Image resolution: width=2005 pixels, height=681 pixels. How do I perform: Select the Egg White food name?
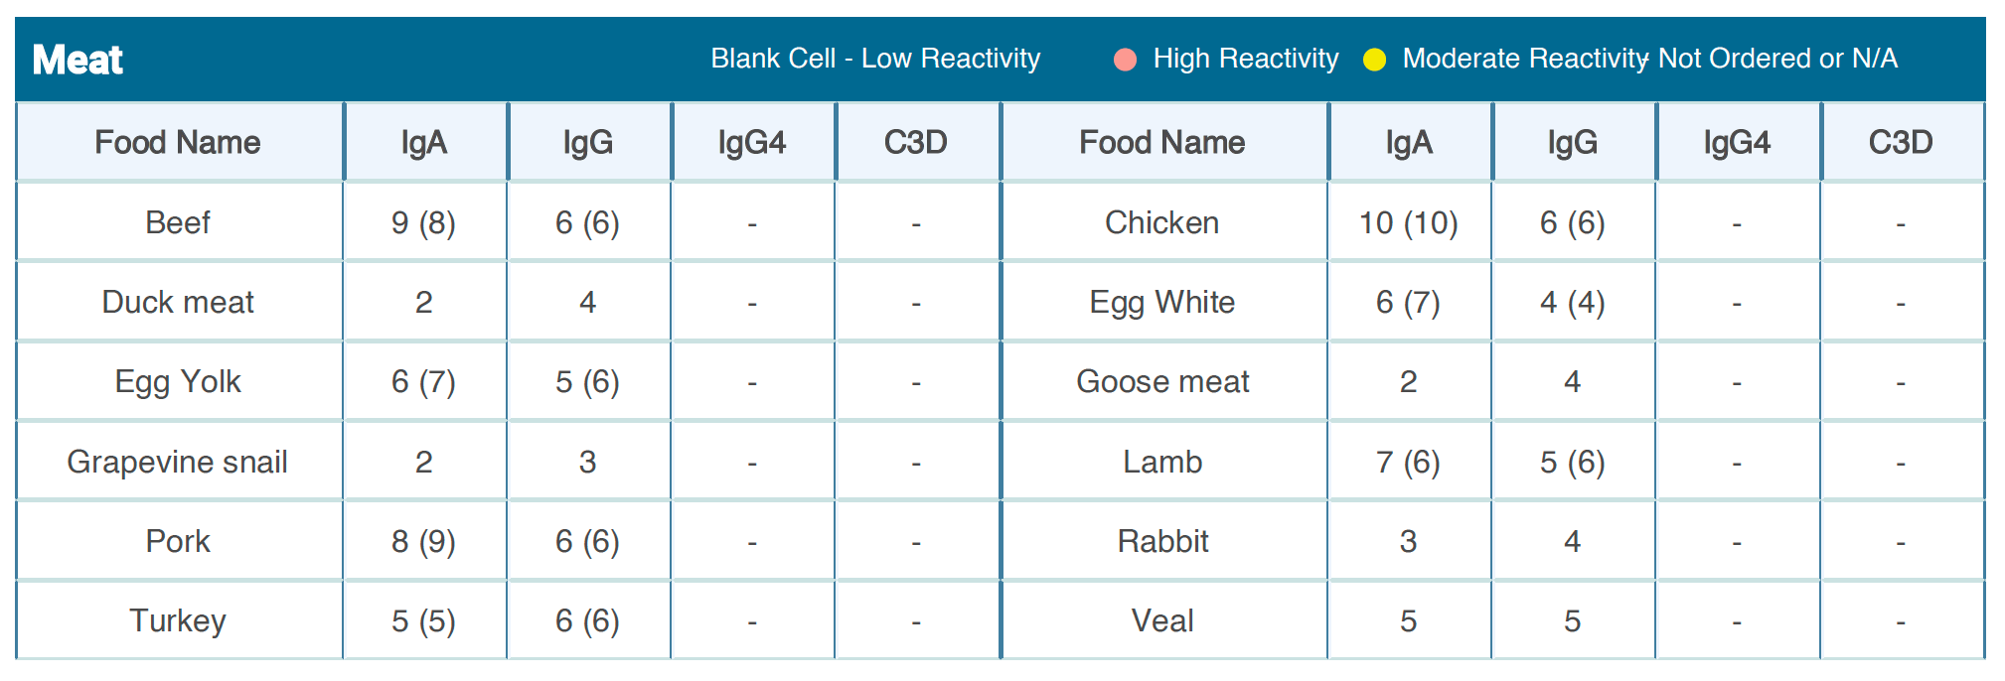coord(1161,302)
